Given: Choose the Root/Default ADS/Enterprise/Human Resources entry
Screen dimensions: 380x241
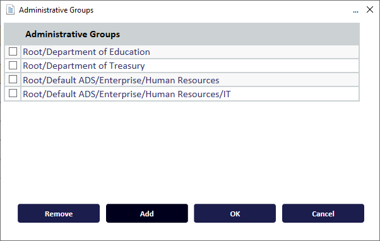Looking at the screenshot, I should click(x=121, y=80).
